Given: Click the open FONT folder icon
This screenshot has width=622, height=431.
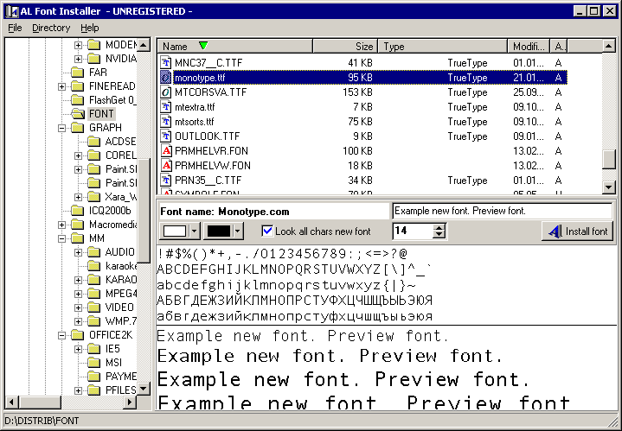Looking at the screenshot, I should coord(78,114).
